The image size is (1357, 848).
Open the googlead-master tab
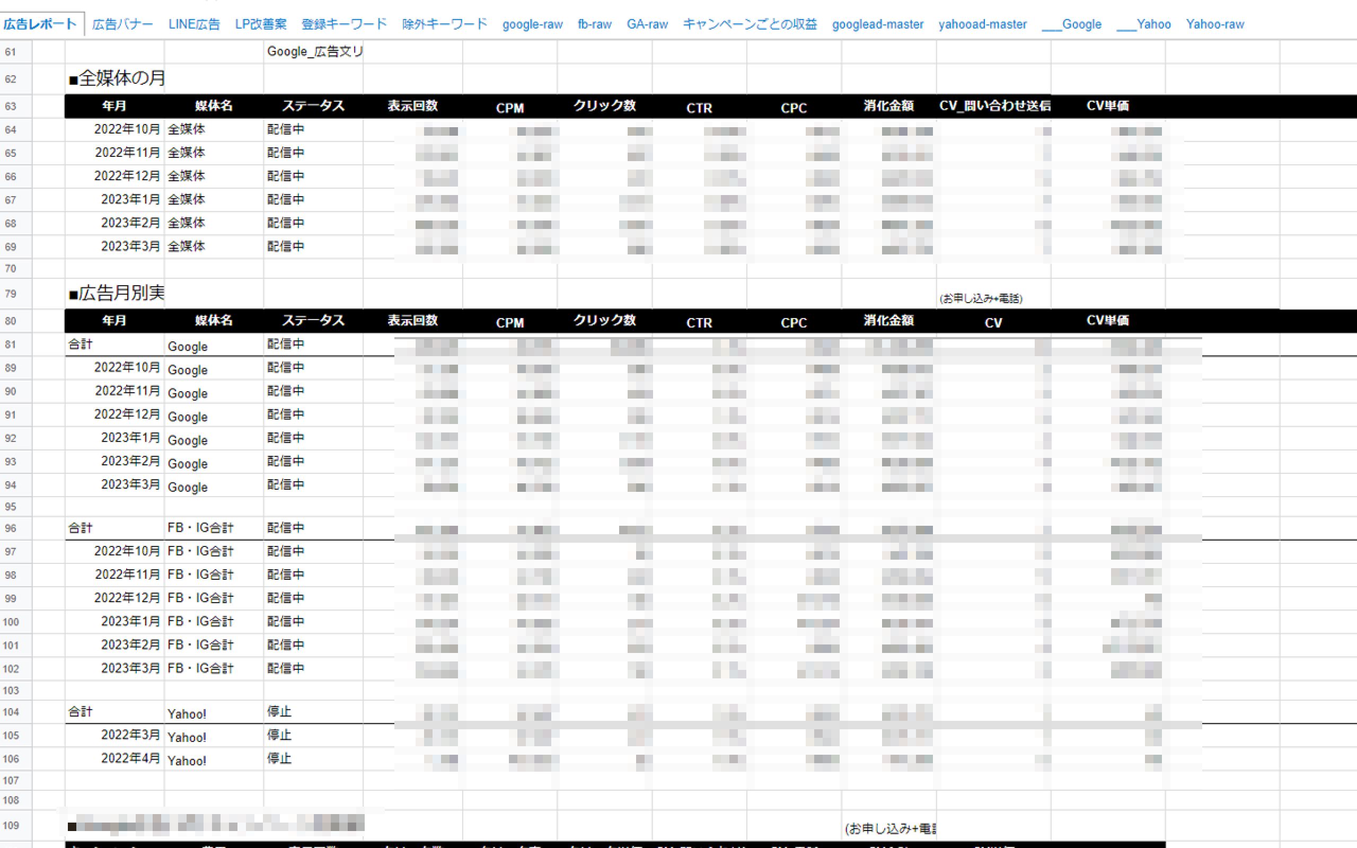click(878, 24)
